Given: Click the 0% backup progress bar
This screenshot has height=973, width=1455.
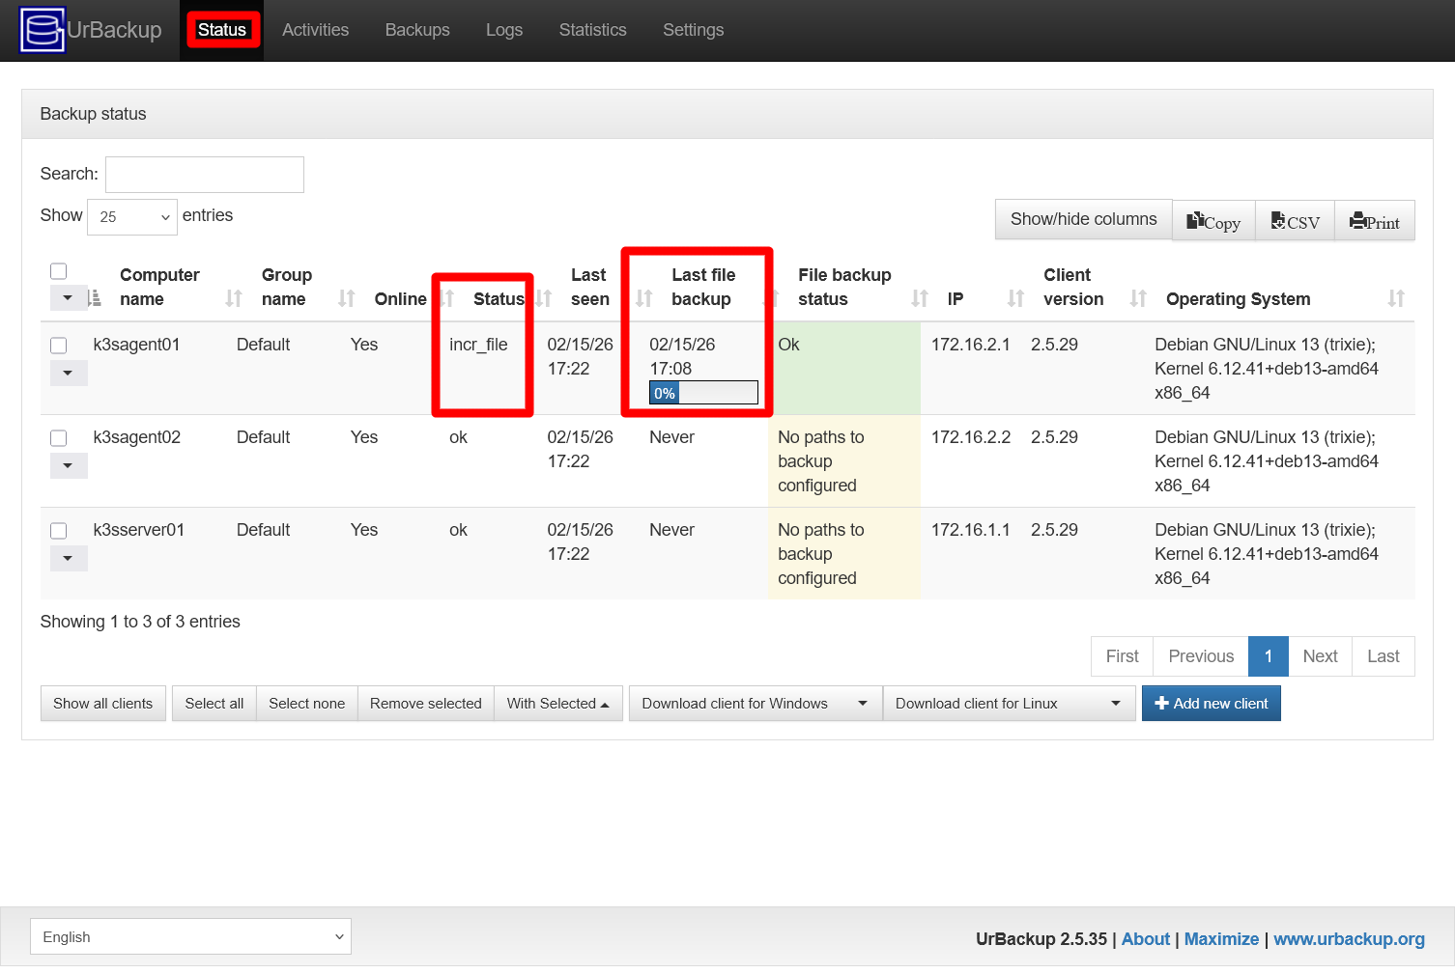Looking at the screenshot, I should click(703, 392).
